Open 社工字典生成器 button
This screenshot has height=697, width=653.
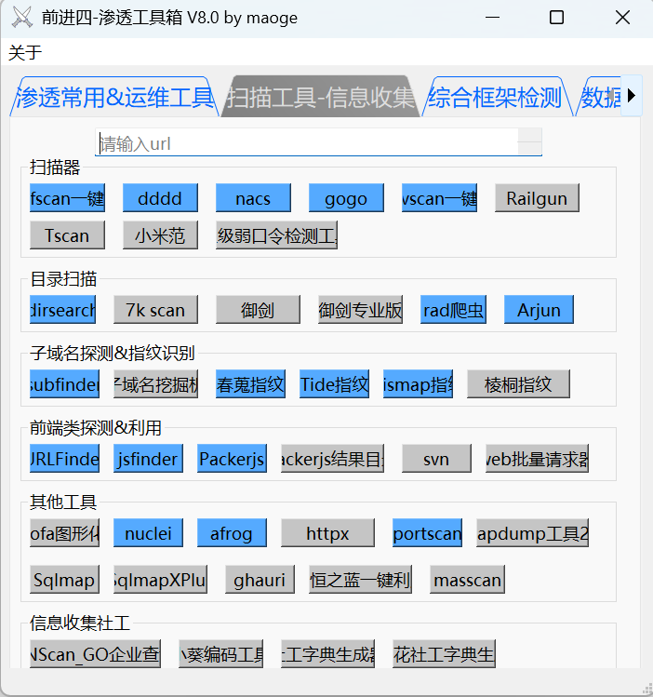tap(327, 653)
